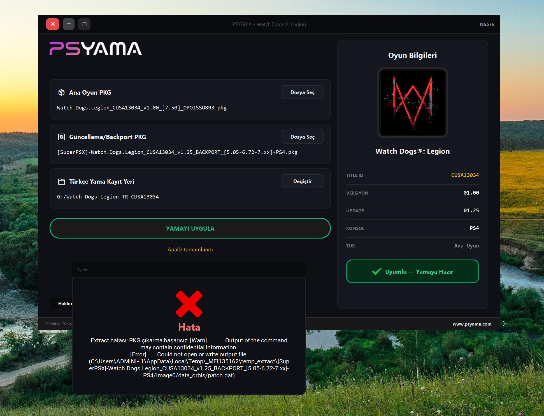The width and height of the screenshot is (544, 416).
Task: Click the PSYAMA logo
Action: pyautogui.click(x=96, y=48)
